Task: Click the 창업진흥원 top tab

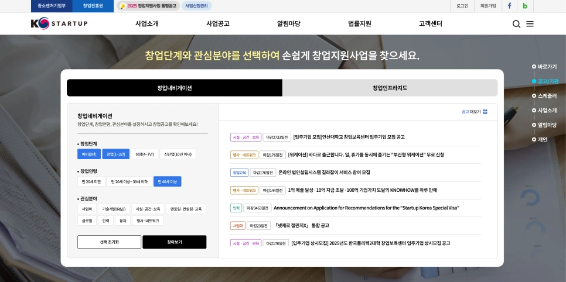Action: (93, 6)
